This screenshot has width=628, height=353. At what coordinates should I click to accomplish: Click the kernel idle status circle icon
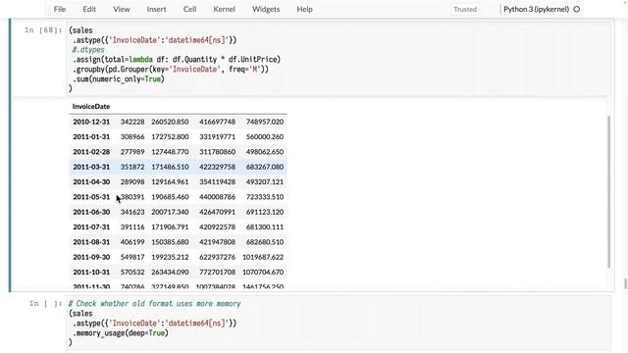click(577, 9)
